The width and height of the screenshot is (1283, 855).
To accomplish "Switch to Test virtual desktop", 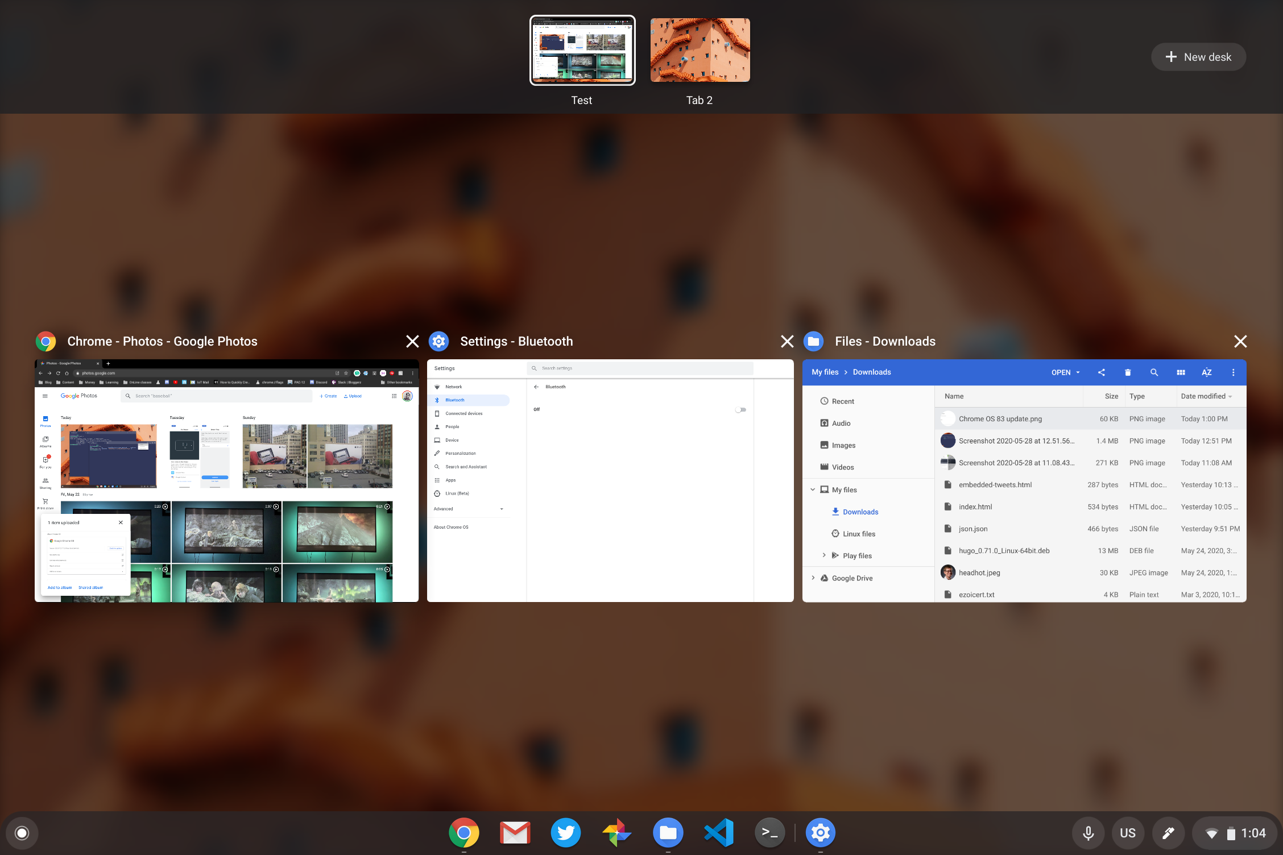I will [581, 51].
